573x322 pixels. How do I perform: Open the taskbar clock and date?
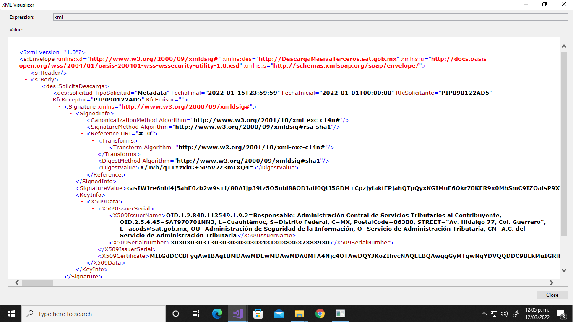538,314
